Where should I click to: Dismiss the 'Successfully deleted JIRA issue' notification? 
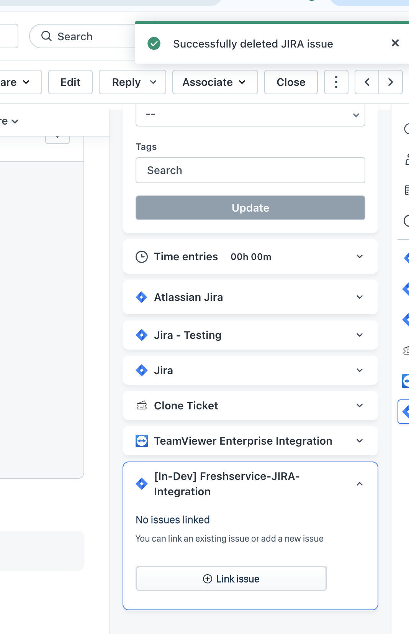tap(395, 43)
